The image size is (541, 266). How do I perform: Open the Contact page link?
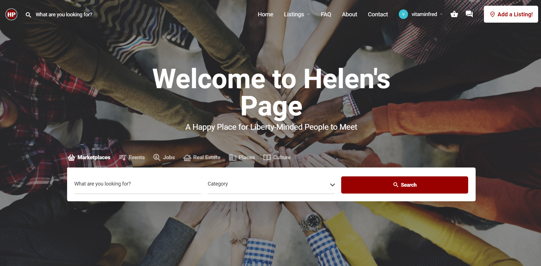(378, 14)
